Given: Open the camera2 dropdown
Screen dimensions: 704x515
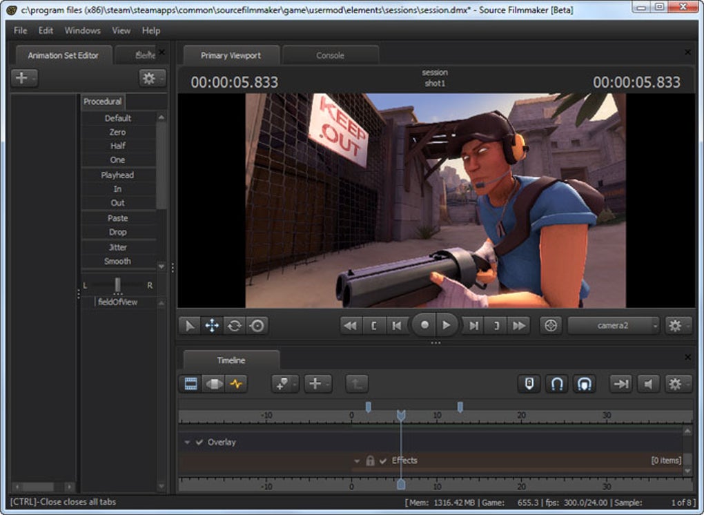Looking at the screenshot, I should [x=614, y=326].
